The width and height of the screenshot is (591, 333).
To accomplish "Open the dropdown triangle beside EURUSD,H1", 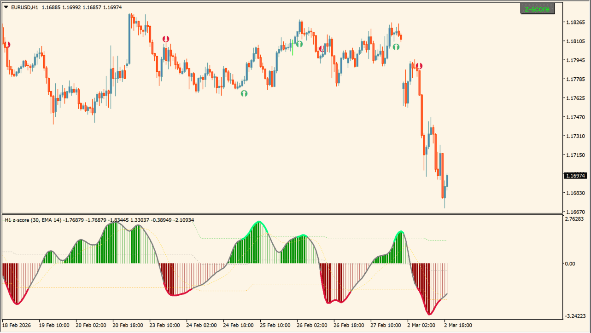I will click(x=6, y=7).
